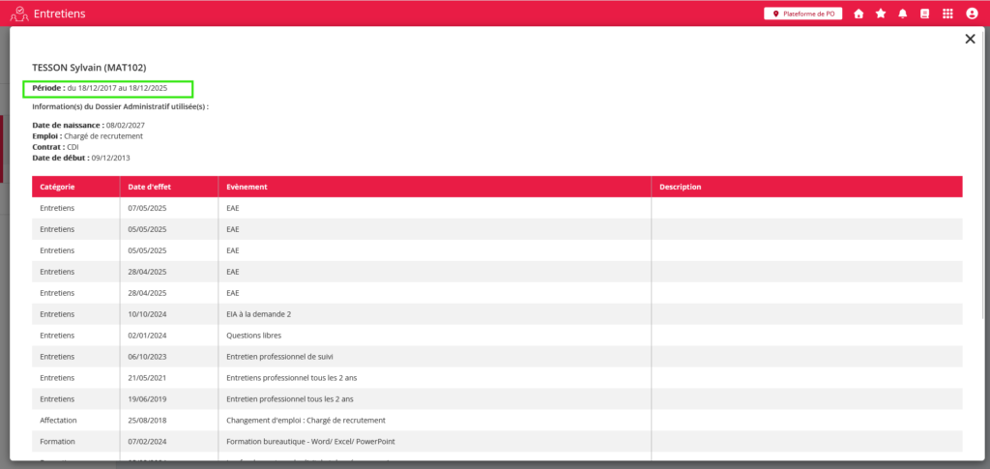990x469 pixels.
Task: Click the Catégorie column header
Action: tap(58, 187)
